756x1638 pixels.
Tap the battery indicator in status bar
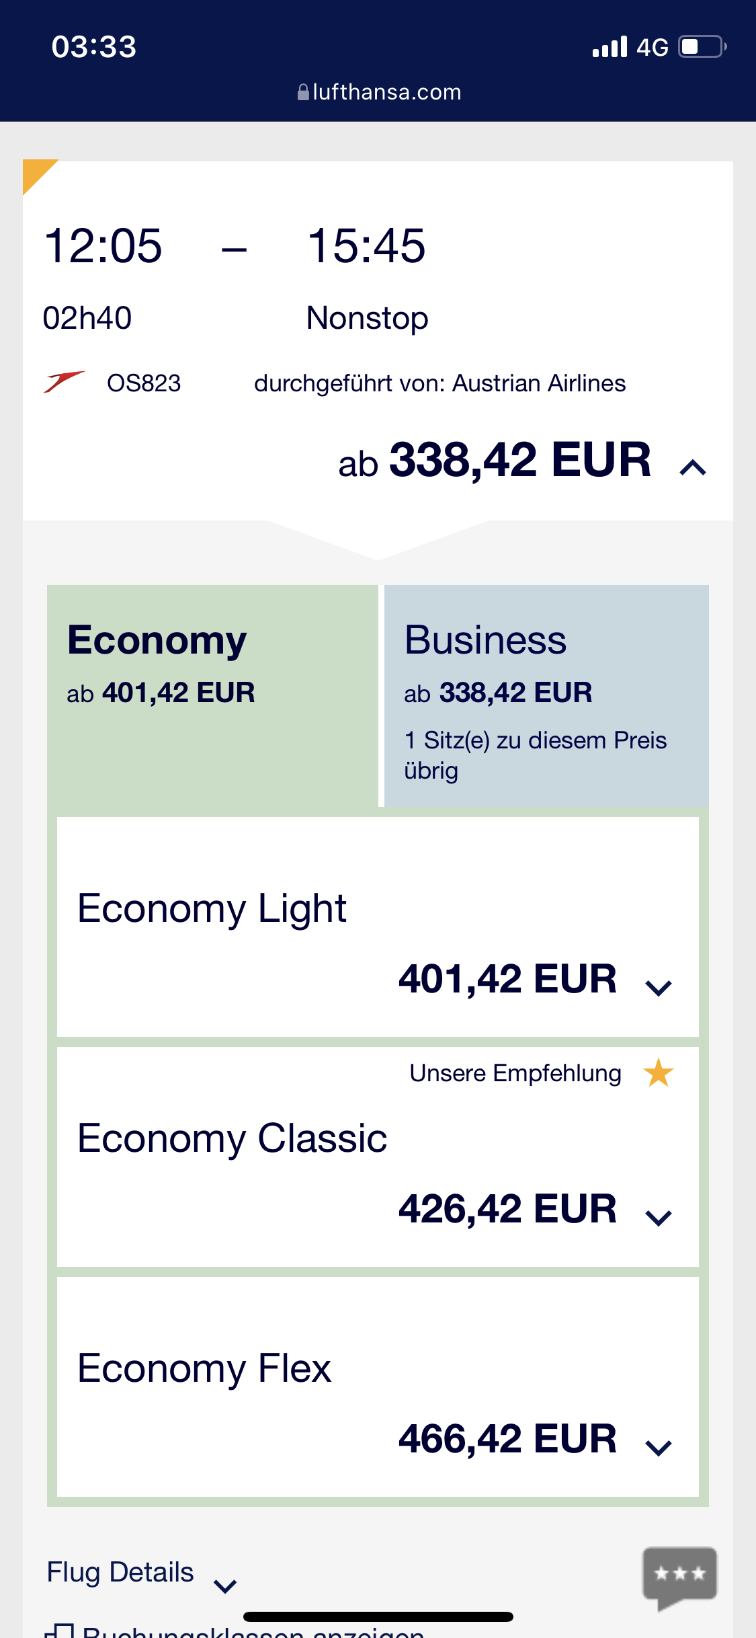702,47
